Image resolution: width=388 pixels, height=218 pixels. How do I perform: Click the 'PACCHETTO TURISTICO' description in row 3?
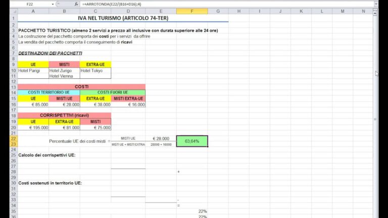click(x=118, y=31)
